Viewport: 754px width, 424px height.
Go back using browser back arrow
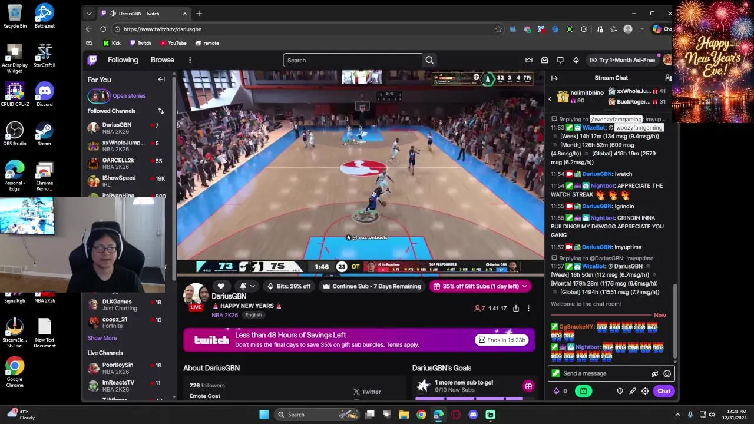89,29
